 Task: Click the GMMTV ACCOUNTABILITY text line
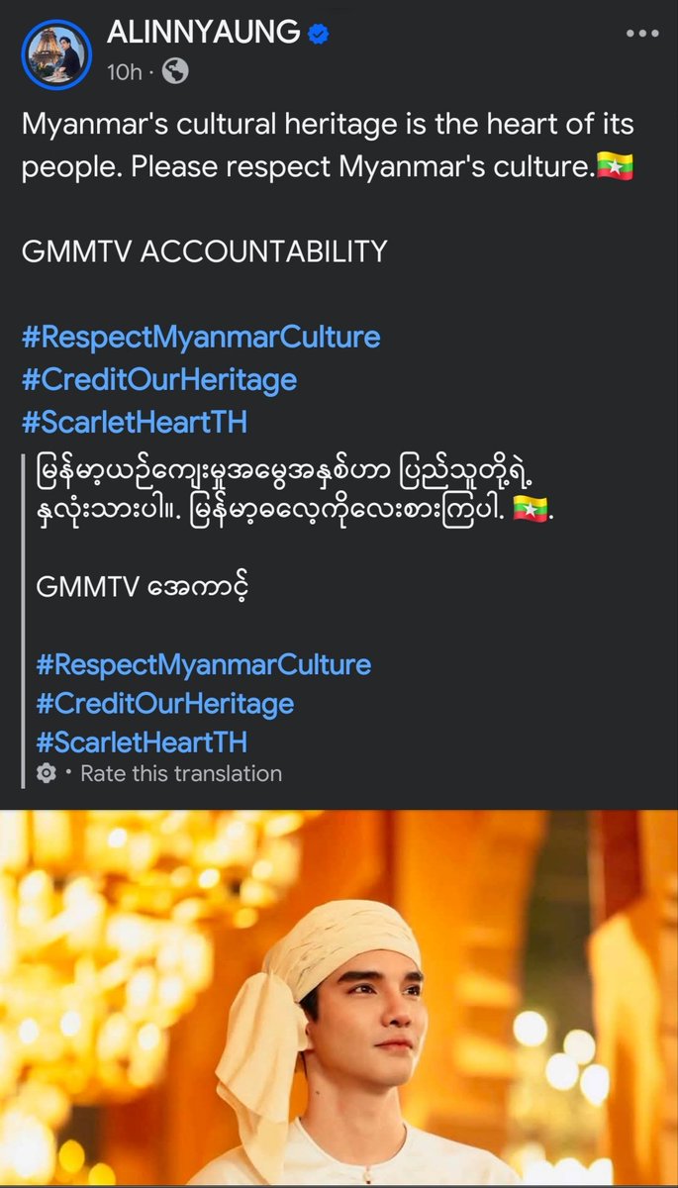pos(204,251)
